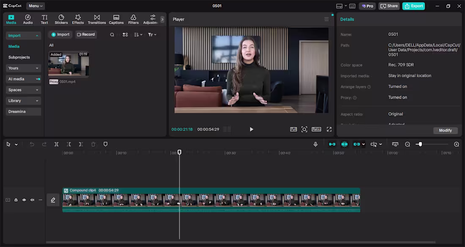This screenshot has width=465, height=247.
Task: Toggle clip linkage
Action: click(356, 144)
